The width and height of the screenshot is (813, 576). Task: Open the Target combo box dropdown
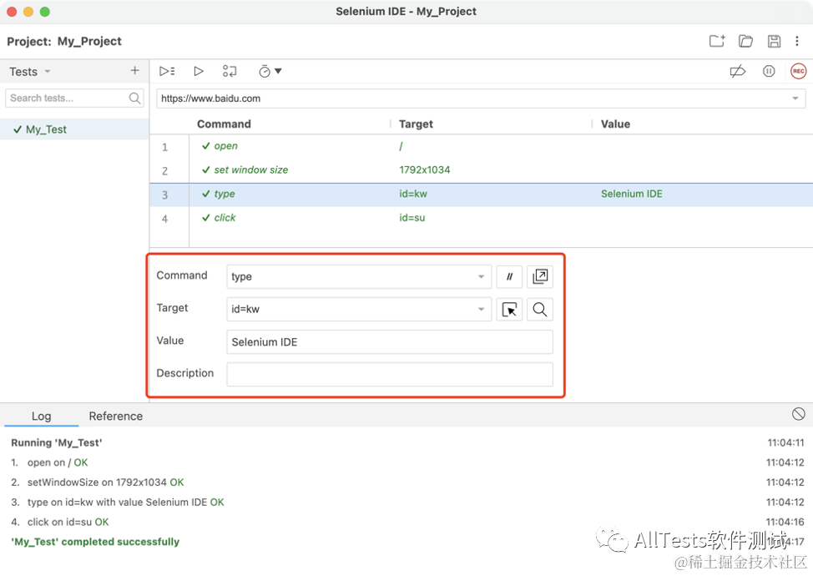click(x=481, y=310)
